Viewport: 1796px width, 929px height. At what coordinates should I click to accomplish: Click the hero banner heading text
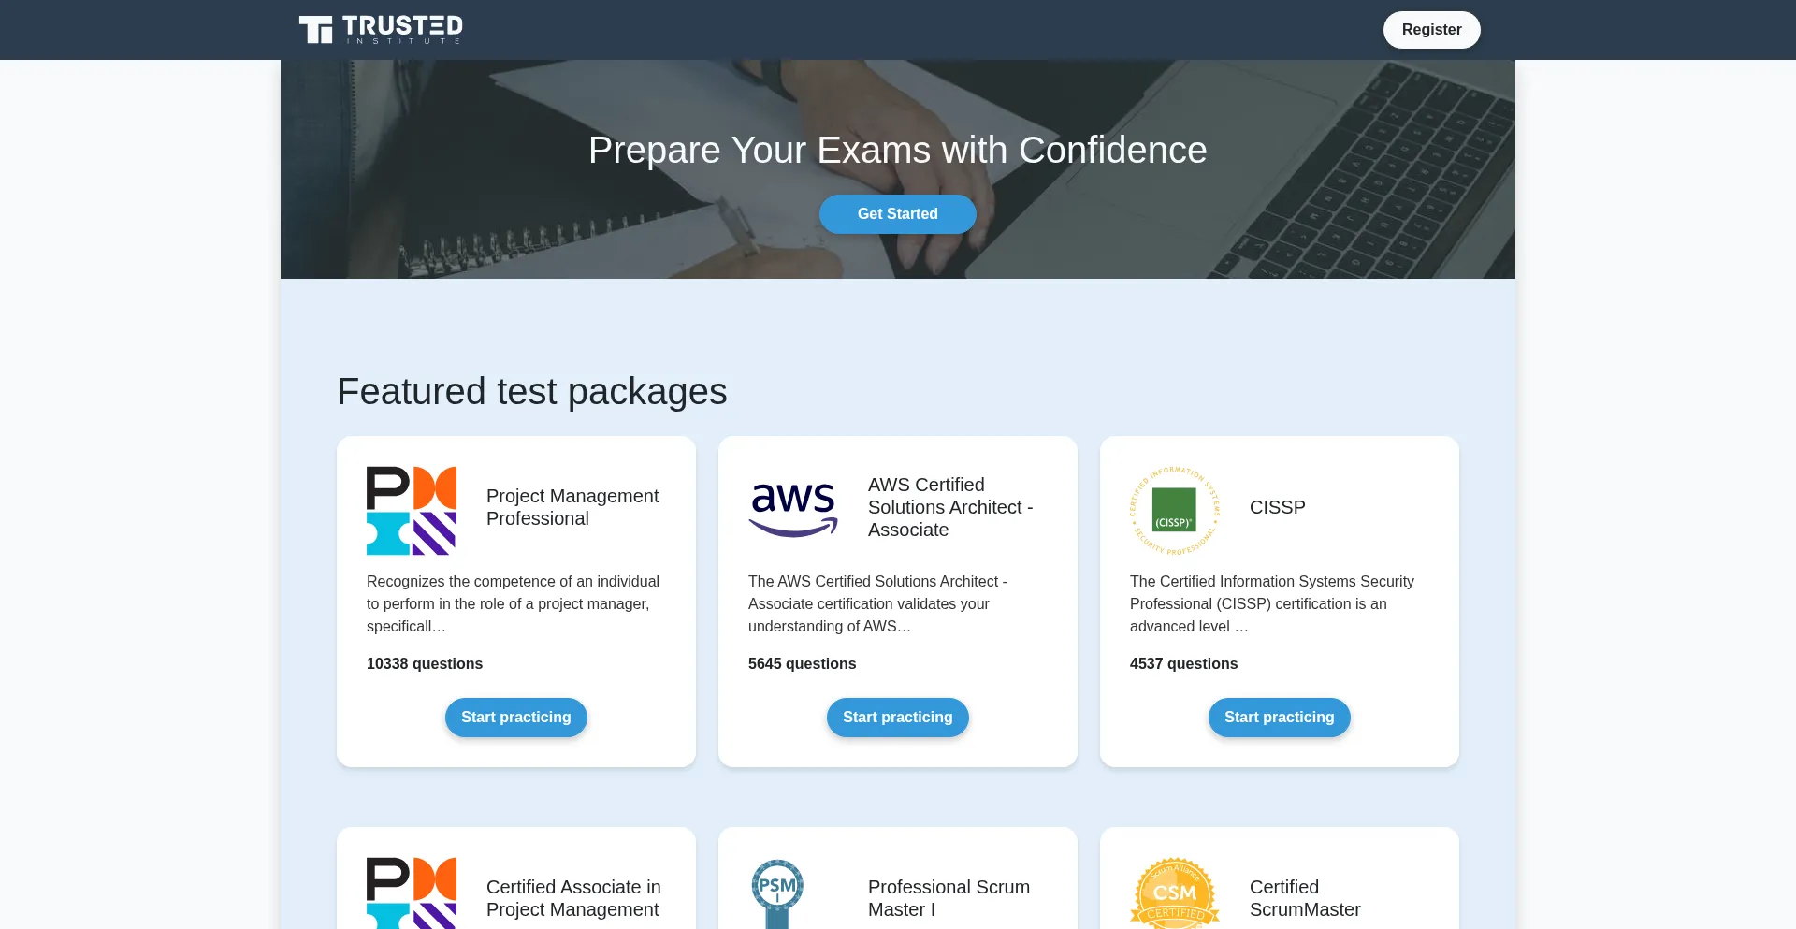897,150
